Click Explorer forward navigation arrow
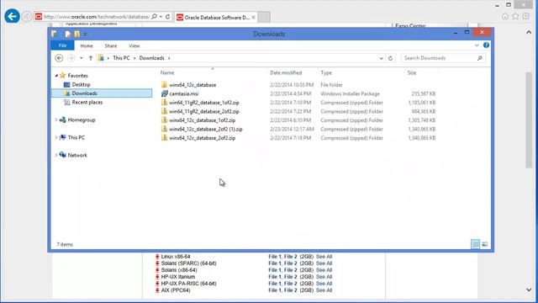This screenshot has width=538, height=303. pyautogui.click(x=71, y=58)
